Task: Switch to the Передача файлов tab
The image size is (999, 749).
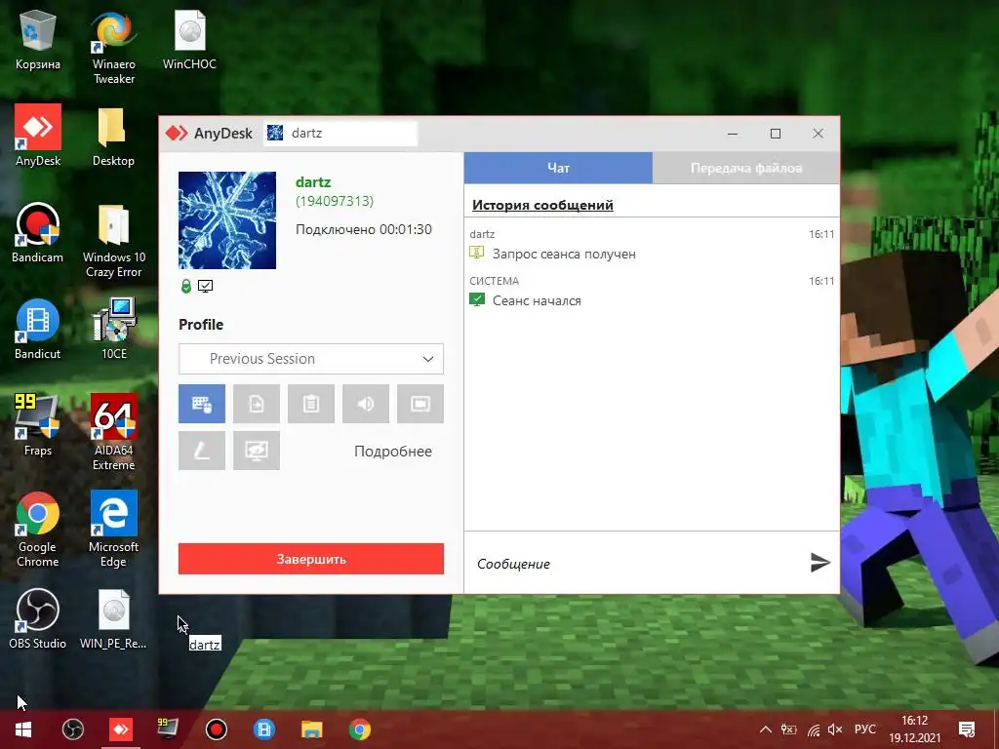Action: point(746,168)
